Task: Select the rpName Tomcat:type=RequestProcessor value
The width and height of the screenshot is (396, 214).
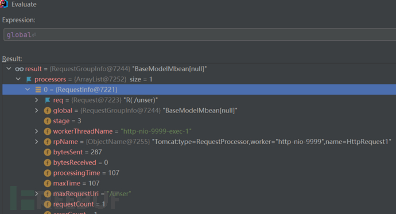Action: tap(271, 142)
